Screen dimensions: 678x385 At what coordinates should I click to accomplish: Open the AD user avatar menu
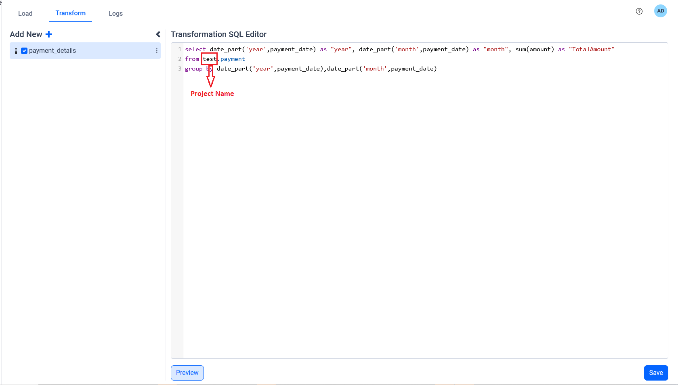(x=661, y=11)
